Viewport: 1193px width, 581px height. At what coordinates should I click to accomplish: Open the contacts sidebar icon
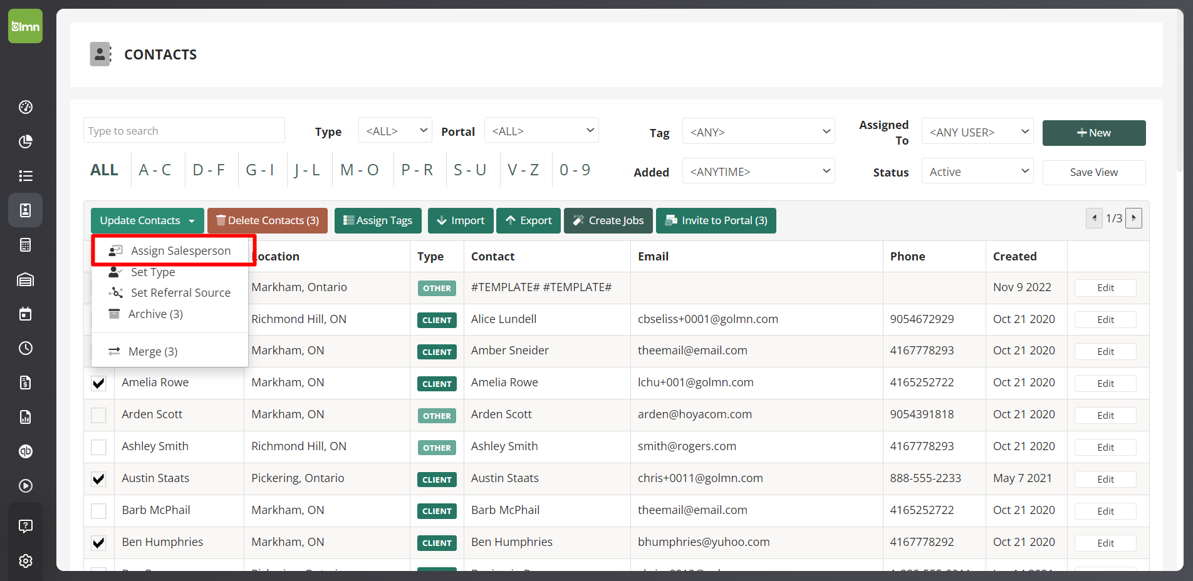(x=26, y=210)
